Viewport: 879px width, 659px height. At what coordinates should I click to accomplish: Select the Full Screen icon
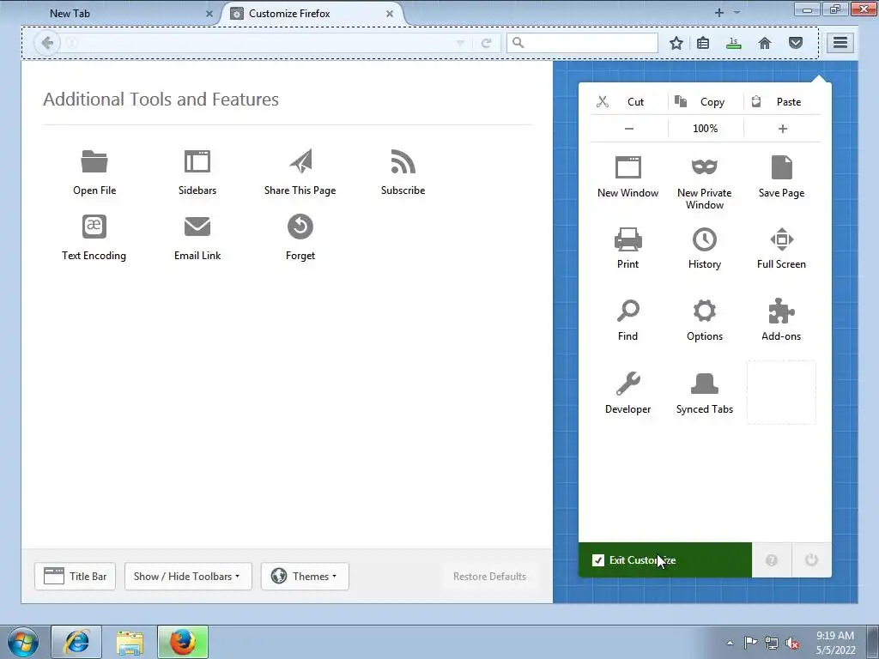[781, 239]
